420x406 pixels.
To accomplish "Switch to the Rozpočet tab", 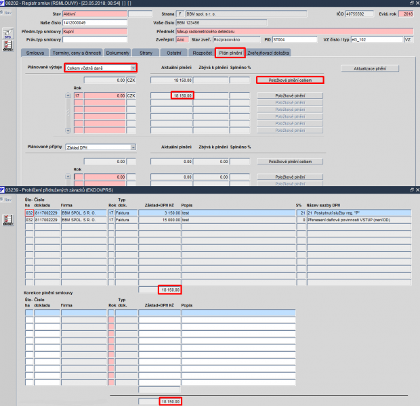I will (x=202, y=53).
